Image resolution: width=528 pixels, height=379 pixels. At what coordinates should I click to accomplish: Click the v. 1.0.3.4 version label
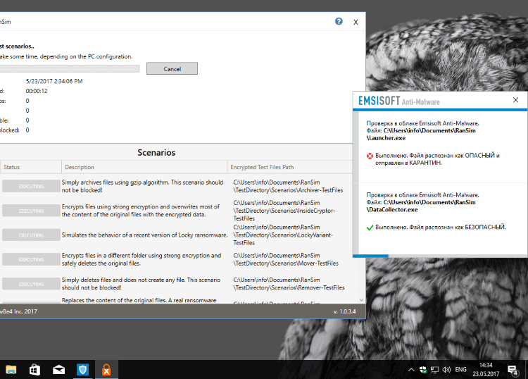tap(344, 311)
